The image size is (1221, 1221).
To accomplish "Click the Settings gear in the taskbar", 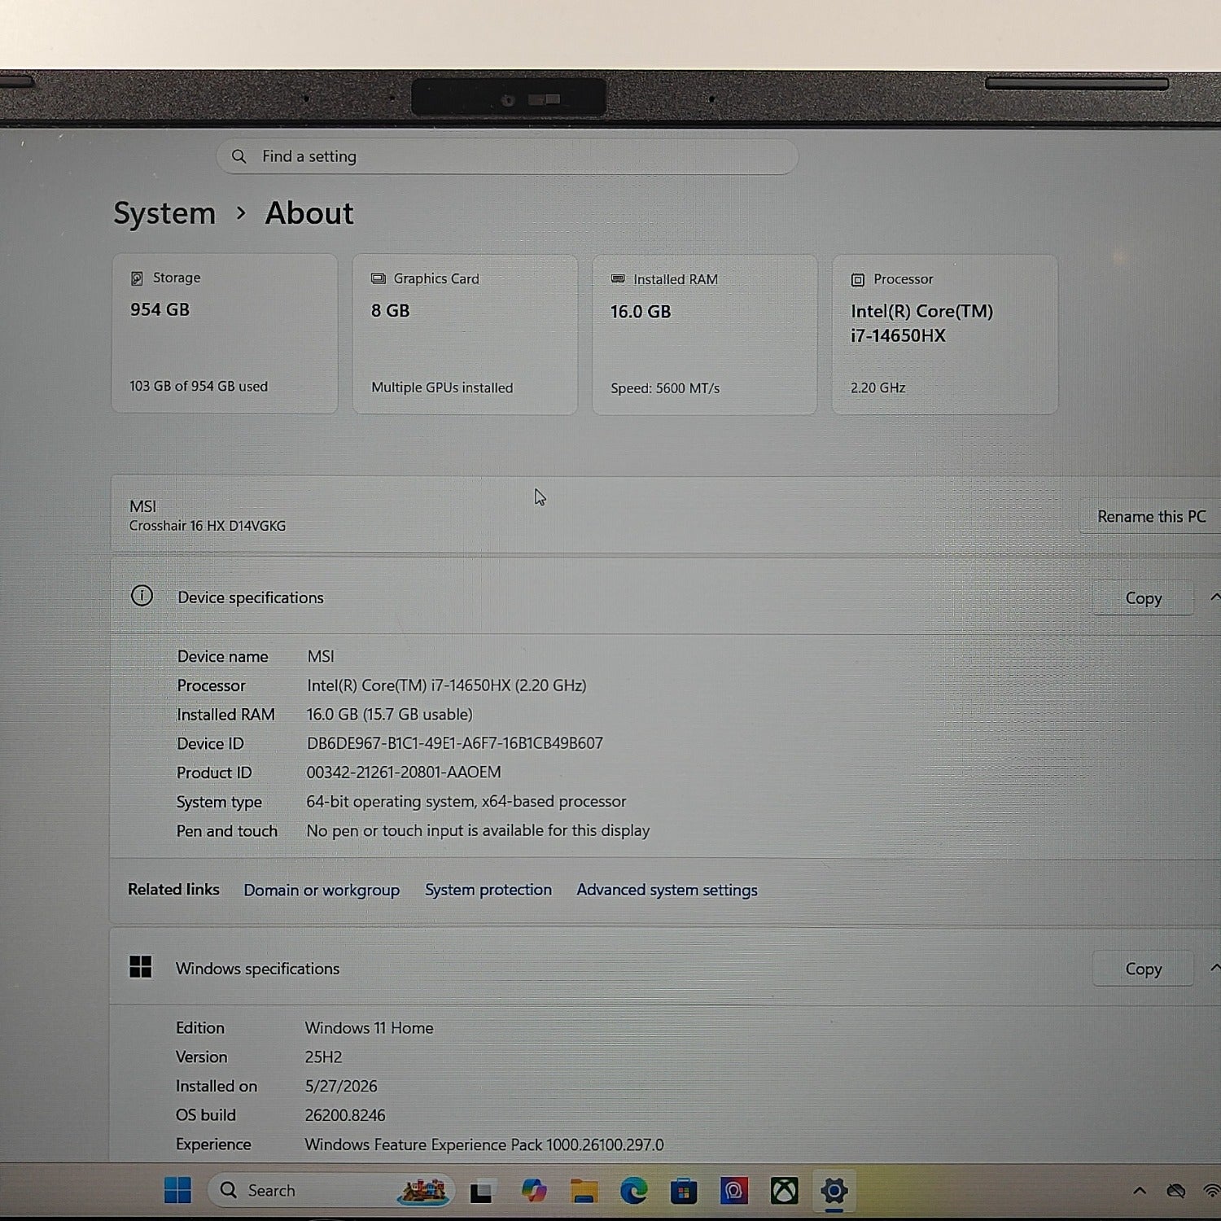I will click(834, 1191).
